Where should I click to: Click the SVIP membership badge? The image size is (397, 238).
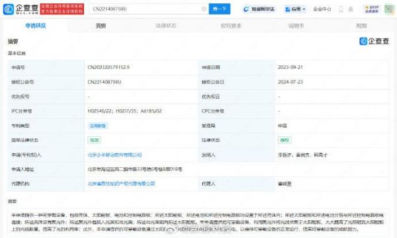(x=372, y=9)
